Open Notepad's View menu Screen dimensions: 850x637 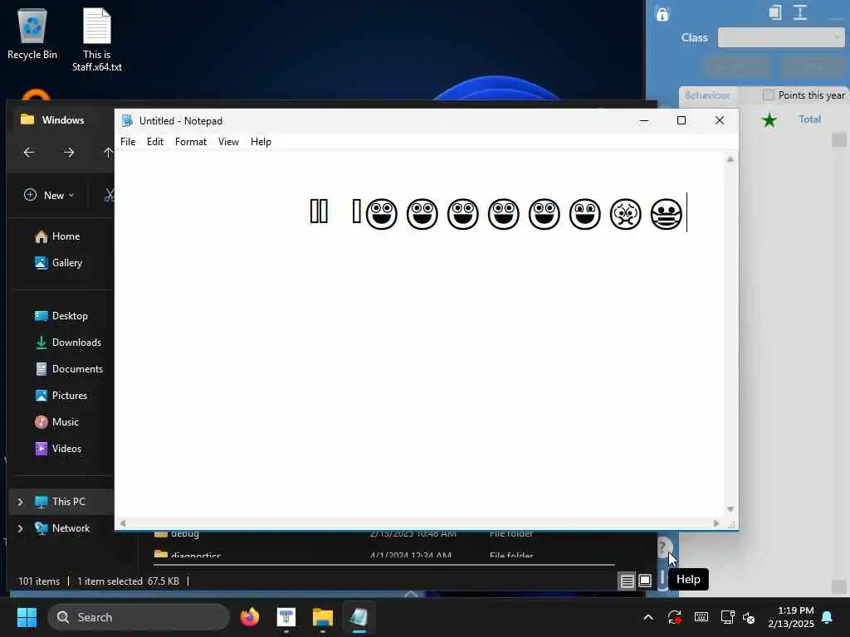point(228,141)
